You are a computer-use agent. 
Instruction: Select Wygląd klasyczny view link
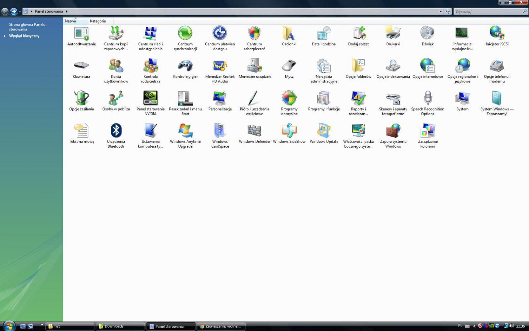pos(24,36)
